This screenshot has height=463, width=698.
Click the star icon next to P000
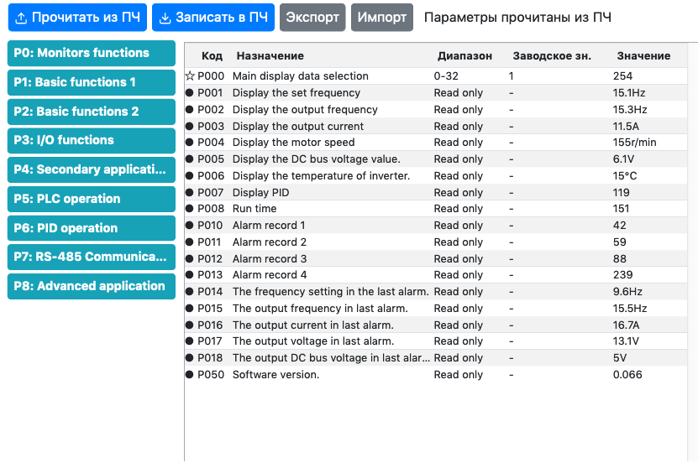coord(190,76)
